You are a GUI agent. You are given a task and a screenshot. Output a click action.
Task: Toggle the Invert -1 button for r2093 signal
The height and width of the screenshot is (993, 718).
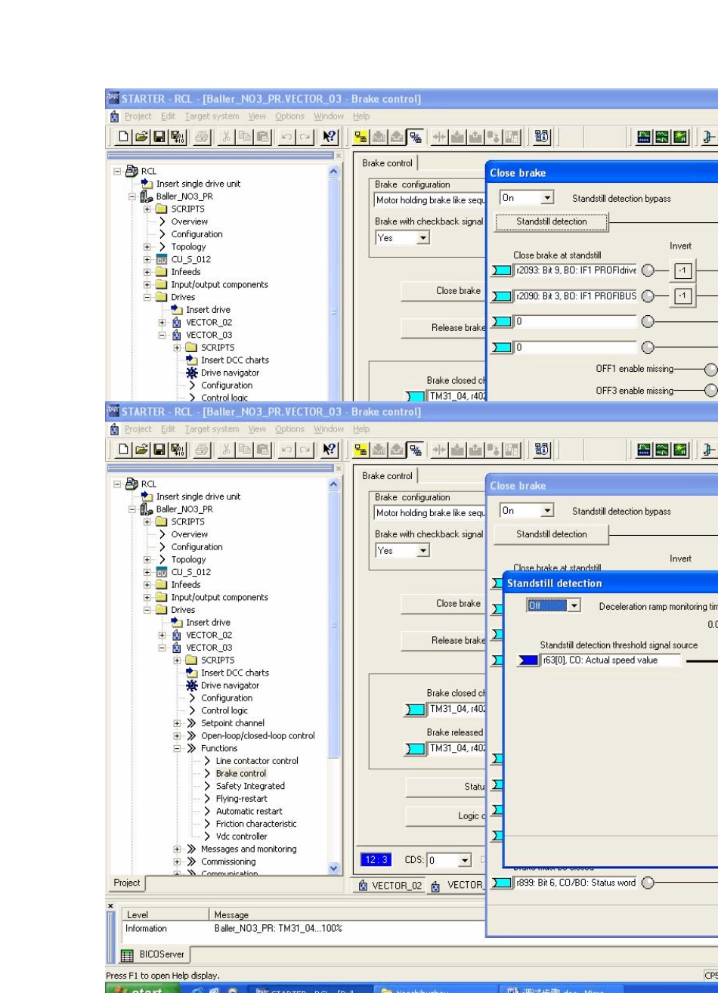[682, 271]
